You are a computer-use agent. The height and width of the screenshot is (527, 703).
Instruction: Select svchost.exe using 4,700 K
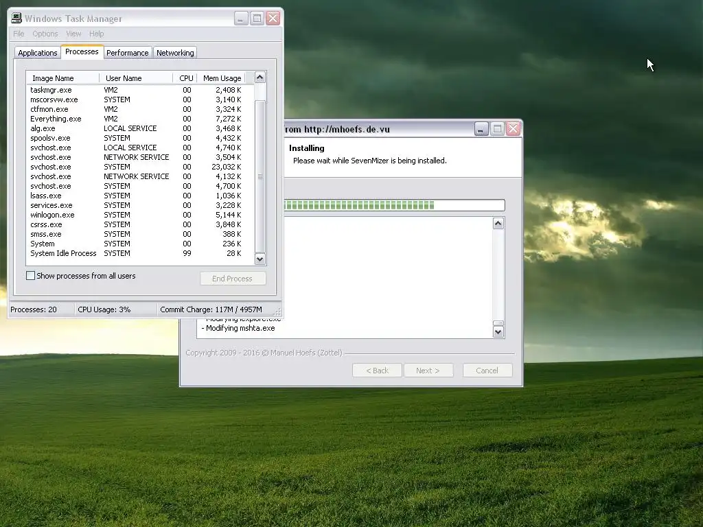(x=140, y=186)
